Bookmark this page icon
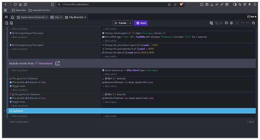This screenshot has width=260, height=140. 52,5
